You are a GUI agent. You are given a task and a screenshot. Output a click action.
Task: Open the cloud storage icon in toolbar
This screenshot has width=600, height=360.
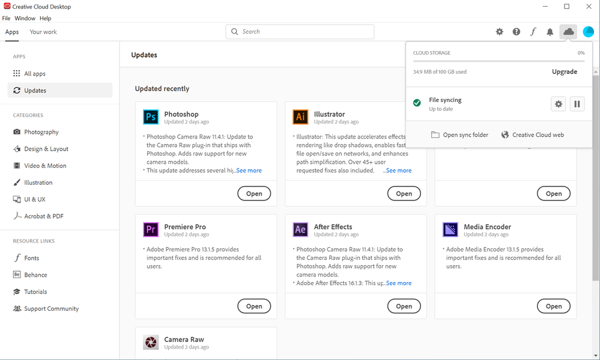tap(568, 32)
